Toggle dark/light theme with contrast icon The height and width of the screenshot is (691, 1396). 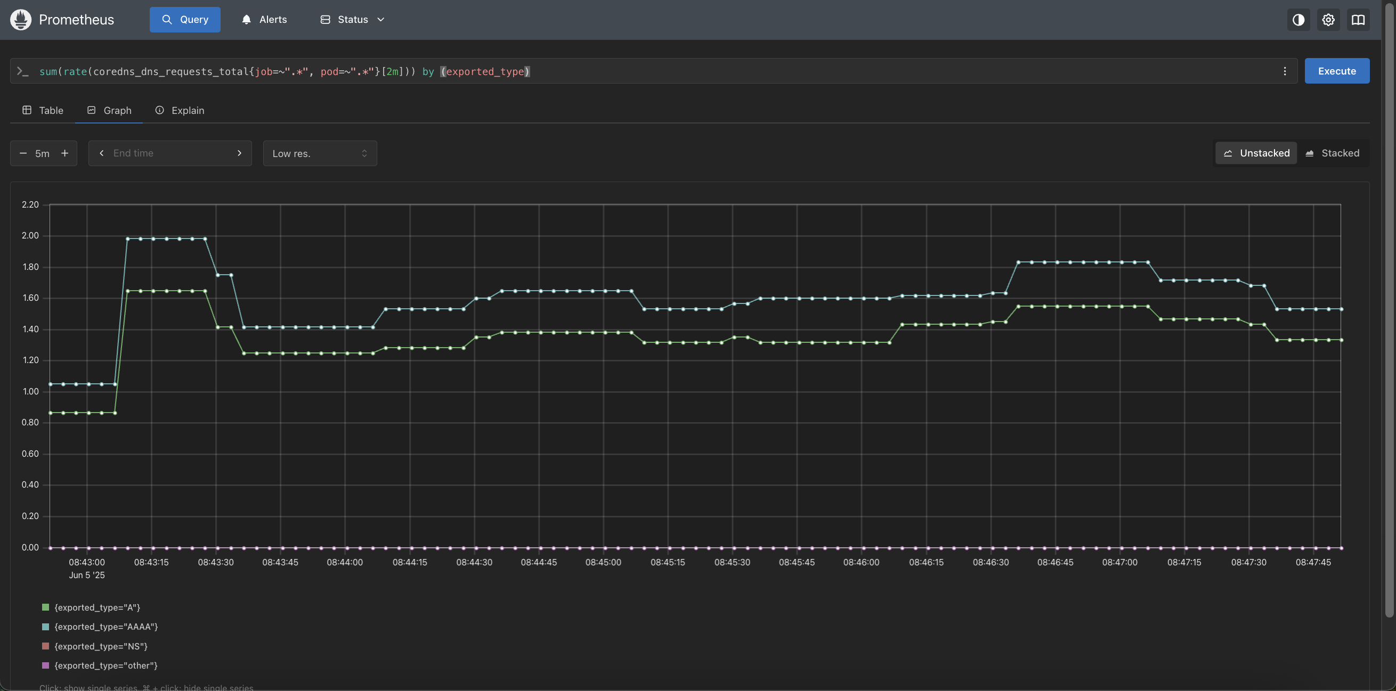[1298, 20]
